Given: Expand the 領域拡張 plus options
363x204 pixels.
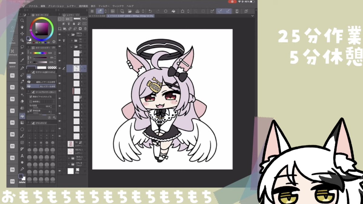Looking at the screenshot, I should tap(28, 111).
